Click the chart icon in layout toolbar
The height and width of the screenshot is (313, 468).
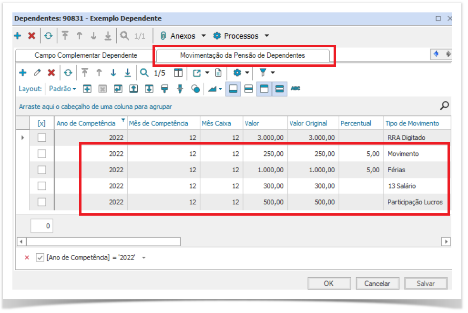212,89
